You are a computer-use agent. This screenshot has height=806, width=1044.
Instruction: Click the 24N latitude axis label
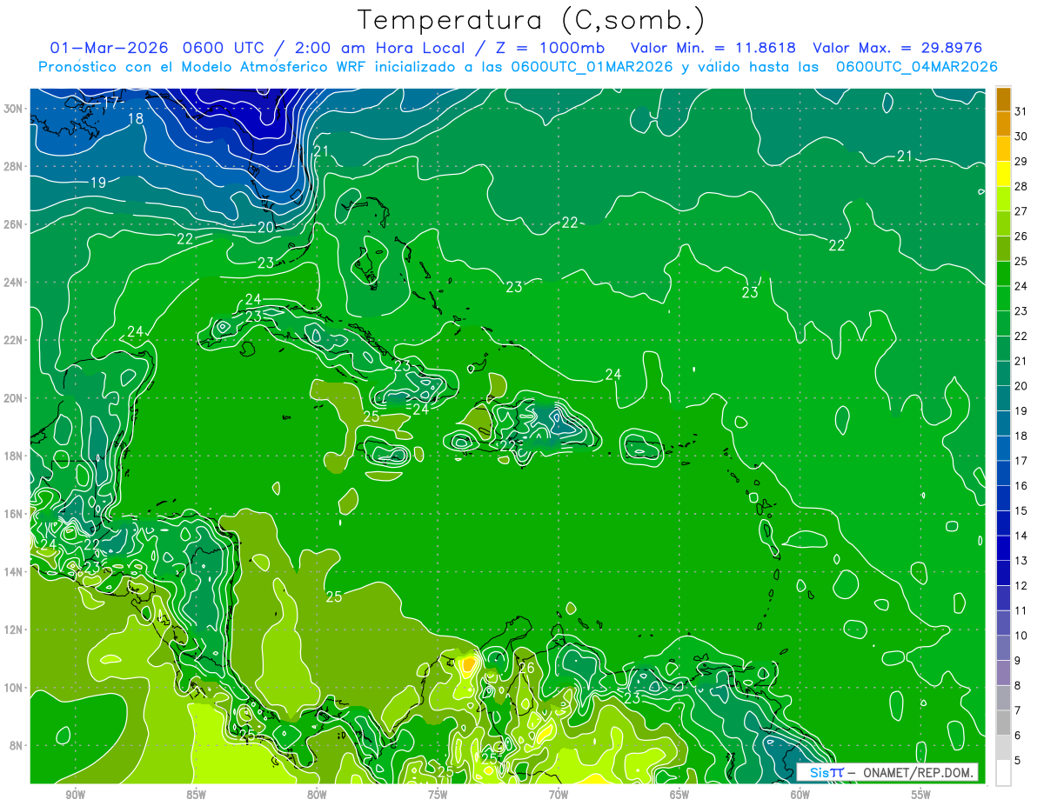tap(14, 283)
